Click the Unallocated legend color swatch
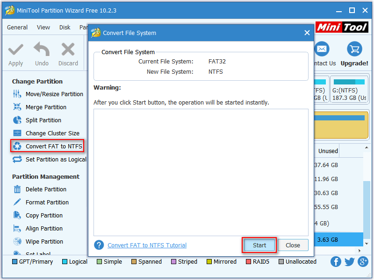The height and width of the screenshot is (280, 374). click(x=281, y=262)
